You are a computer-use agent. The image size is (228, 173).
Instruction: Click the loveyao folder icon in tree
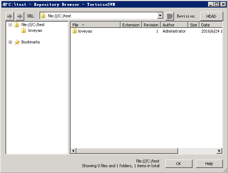pyautogui.click(x=24, y=30)
